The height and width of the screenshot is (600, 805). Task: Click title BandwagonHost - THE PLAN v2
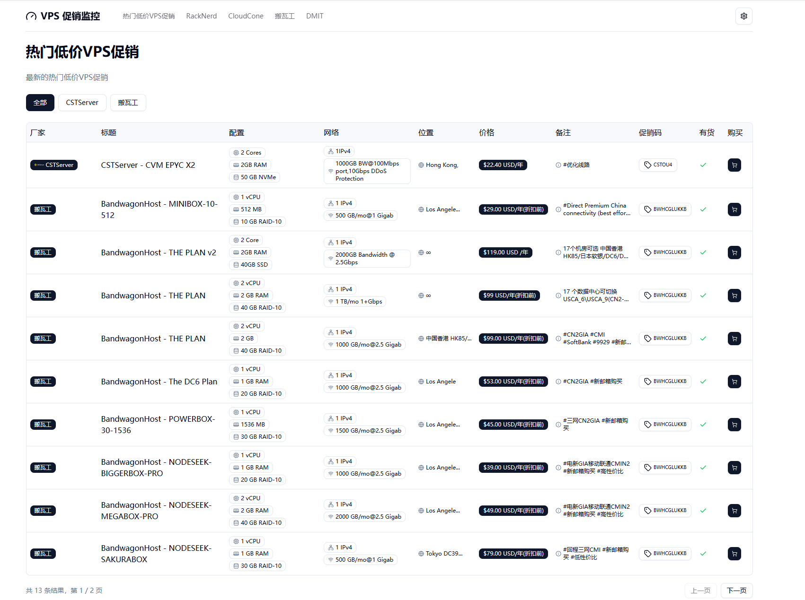[x=159, y=252]
